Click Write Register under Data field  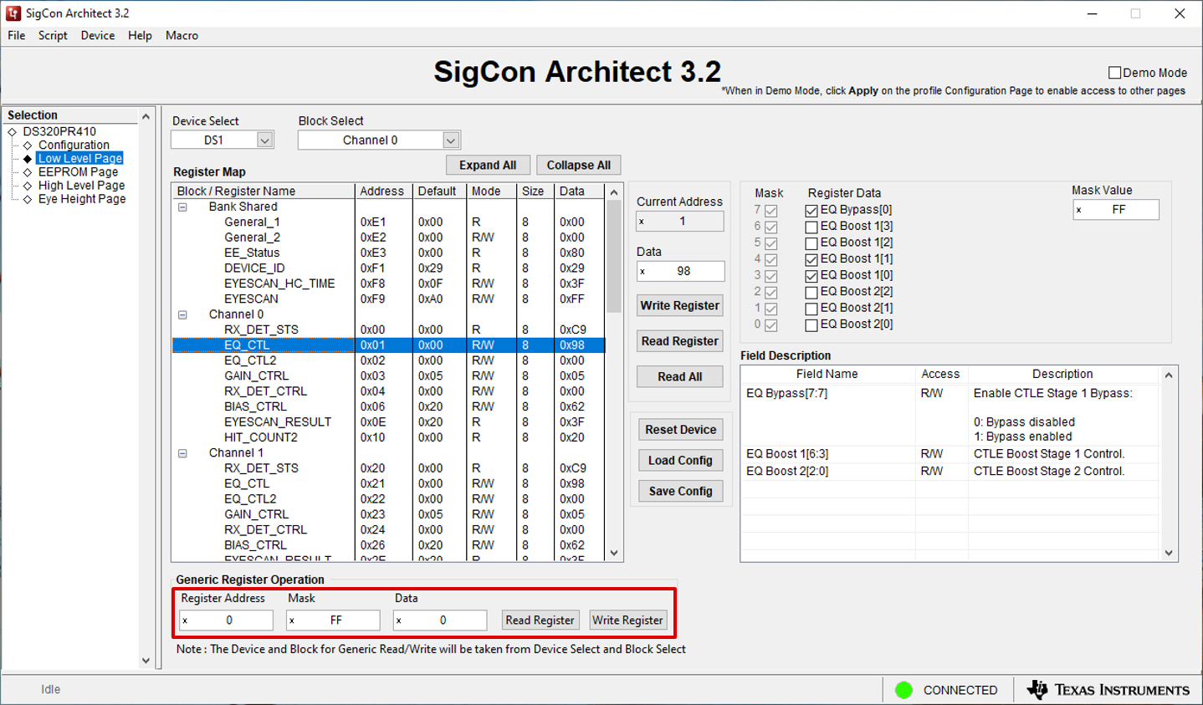pos(679,305)
